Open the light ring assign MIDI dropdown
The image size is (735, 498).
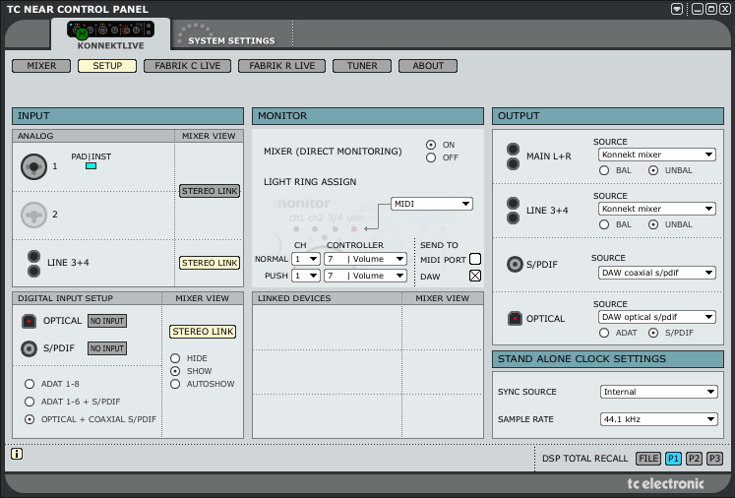point(432,204)
